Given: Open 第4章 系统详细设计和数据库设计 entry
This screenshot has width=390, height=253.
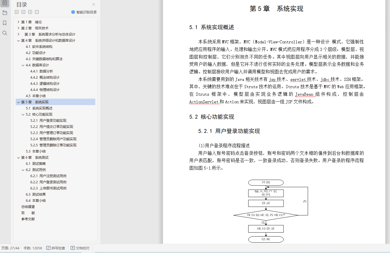Looking at the screenshot, I should tap(48, 40).
